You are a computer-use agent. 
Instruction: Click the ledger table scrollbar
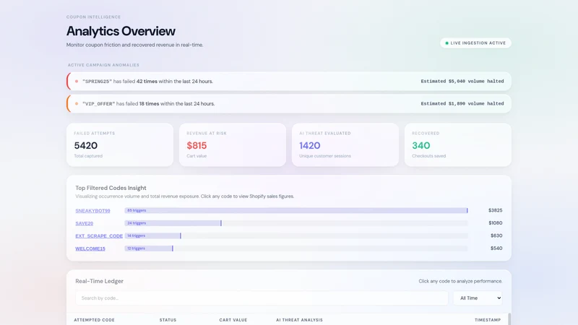point(509,319)
